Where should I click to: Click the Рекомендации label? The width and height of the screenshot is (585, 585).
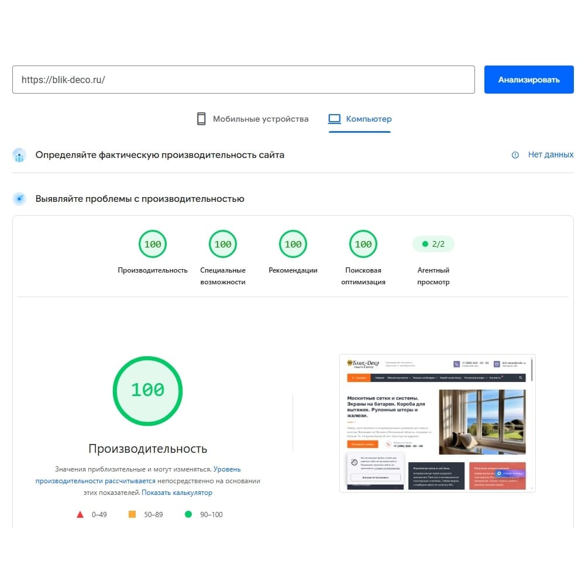[x=293, y=270]
